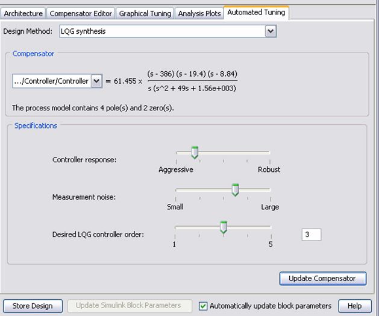The width and height of the screenshot is (379, 316).
Task: Open the Analysis Plots tab
Action: click(x=199, y=13)
